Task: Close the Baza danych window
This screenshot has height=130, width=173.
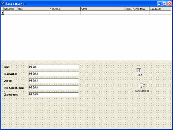Action: pos(169,4)
